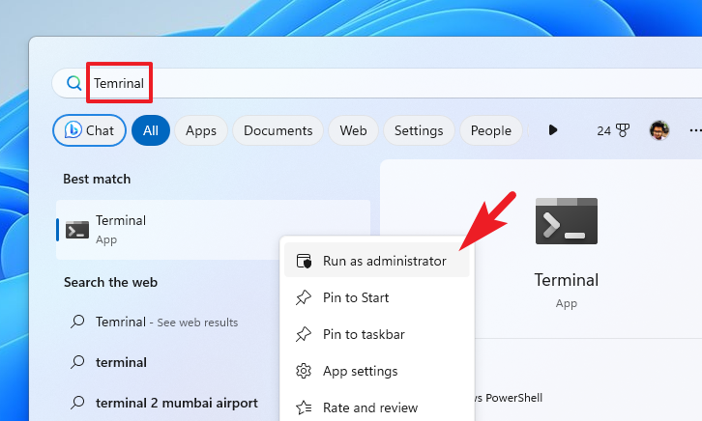702x421 pixels.
Task: Click the Terminal icon in best match
Action: (77, 230)
